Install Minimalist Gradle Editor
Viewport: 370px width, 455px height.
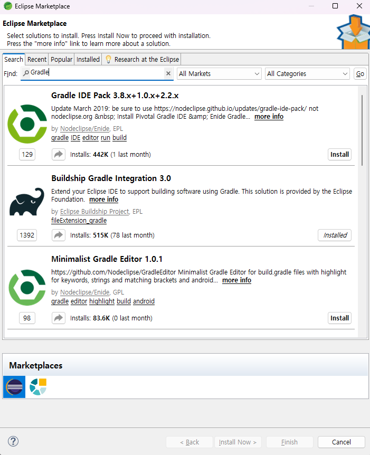tap(339, 318)
